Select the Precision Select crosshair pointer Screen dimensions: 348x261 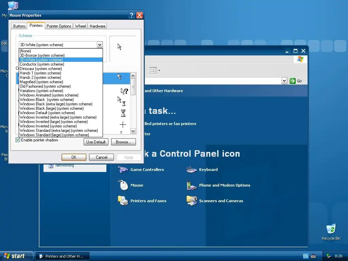click(123, 124)
